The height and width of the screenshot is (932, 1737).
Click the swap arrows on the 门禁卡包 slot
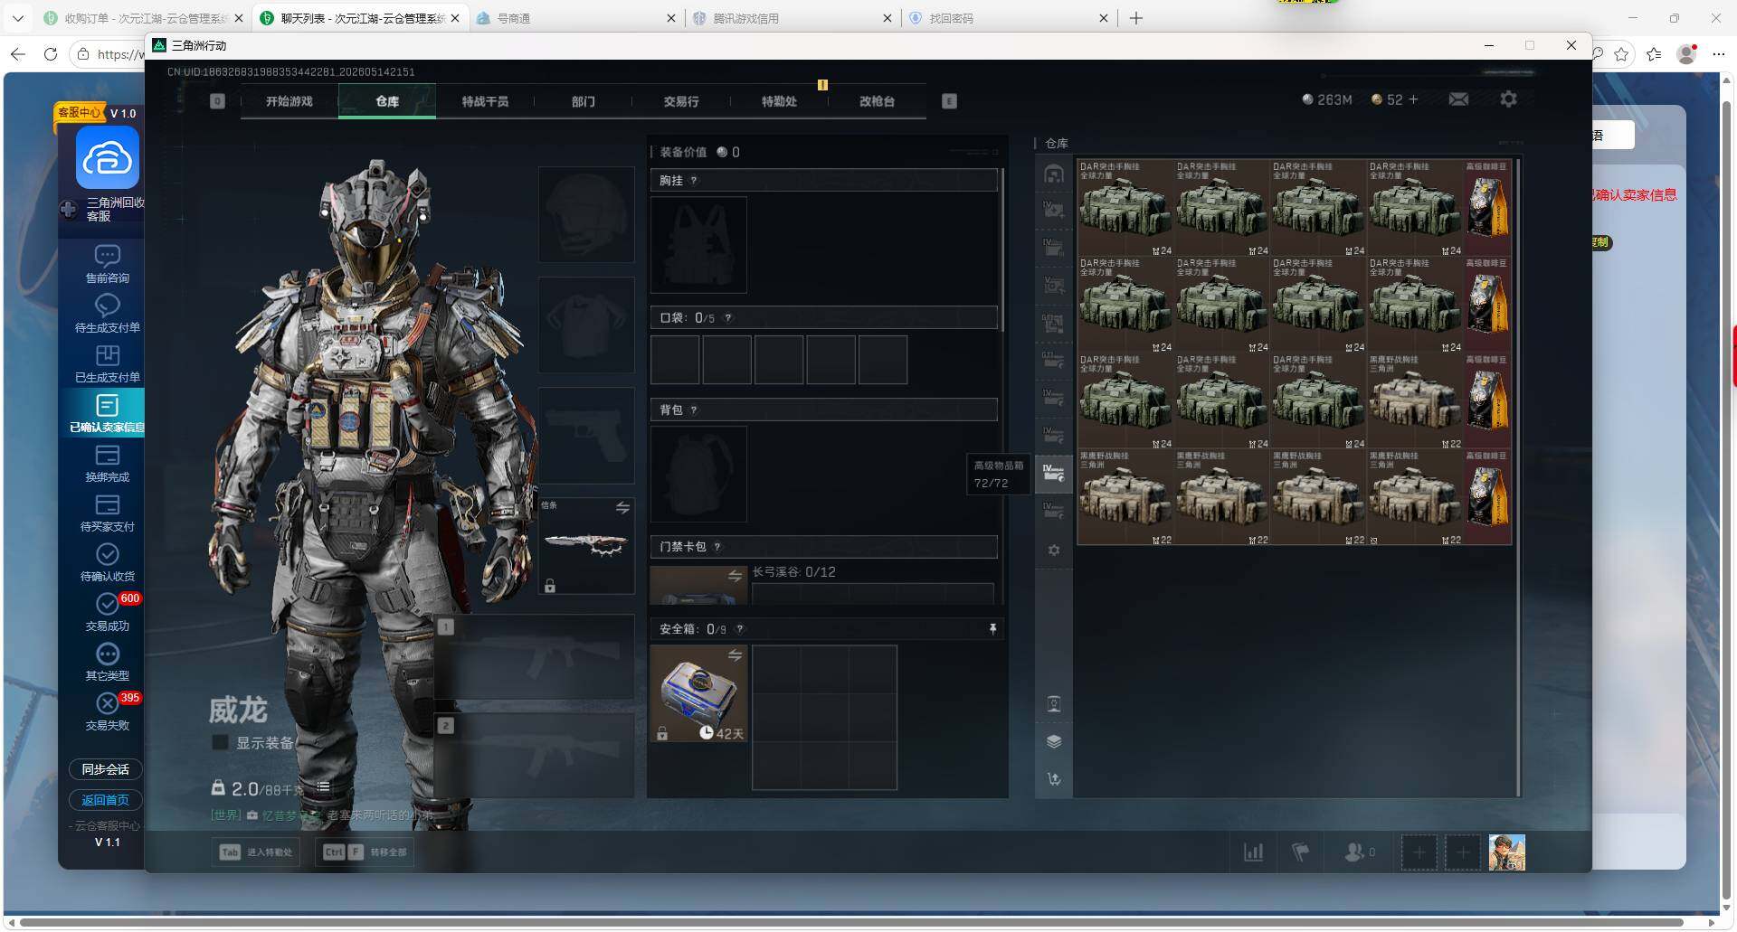point(735,576)
